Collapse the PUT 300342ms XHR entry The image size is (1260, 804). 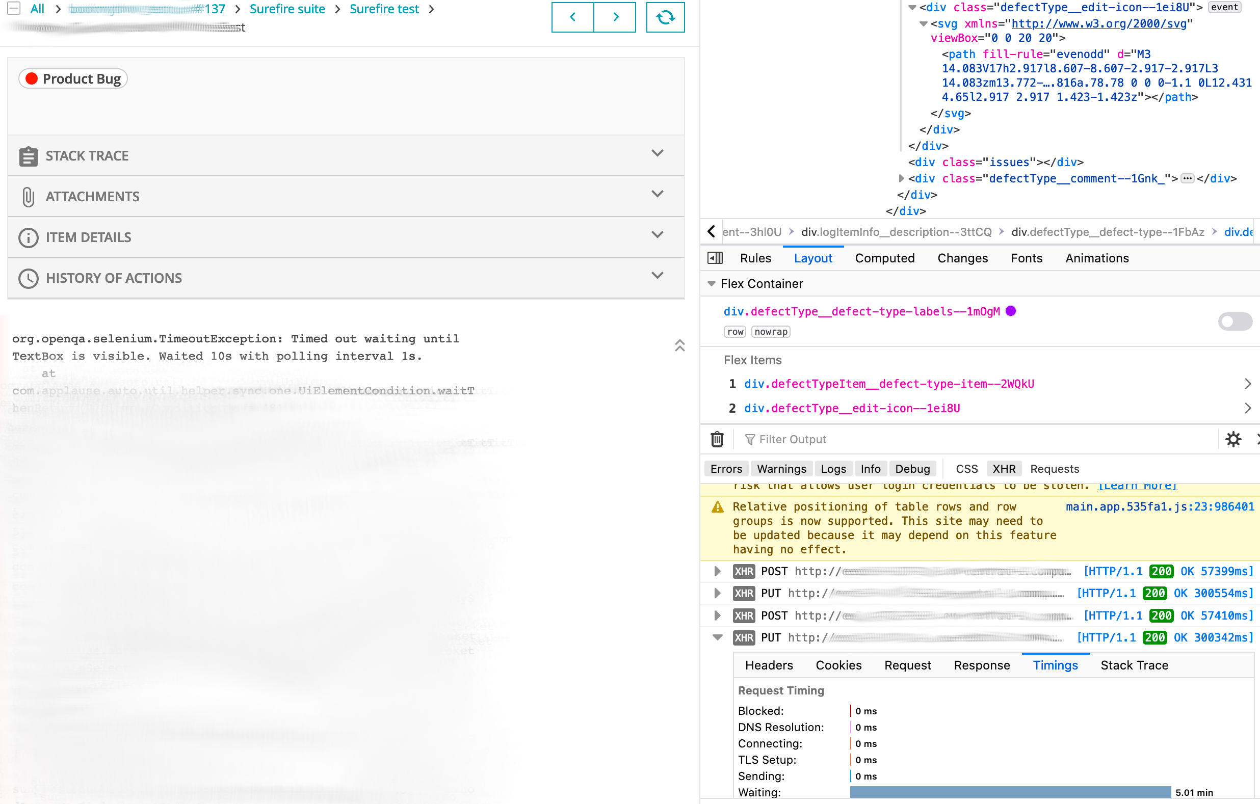click(x=717, y=638)
